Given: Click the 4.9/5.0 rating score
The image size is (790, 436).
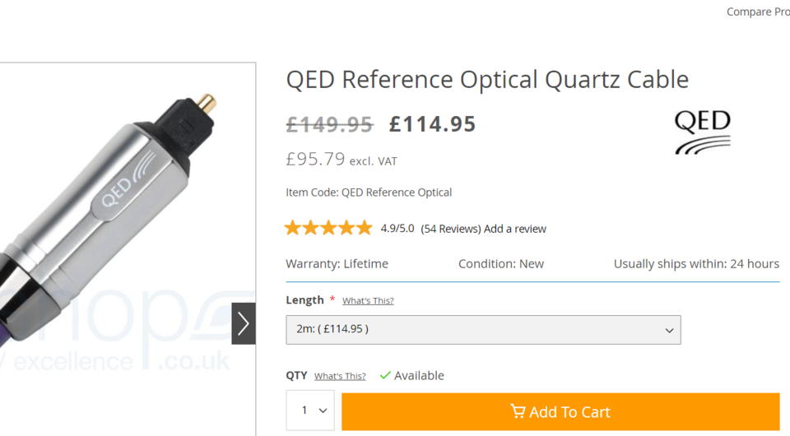Looking at the screenshot, I should [x=397, y=229].
